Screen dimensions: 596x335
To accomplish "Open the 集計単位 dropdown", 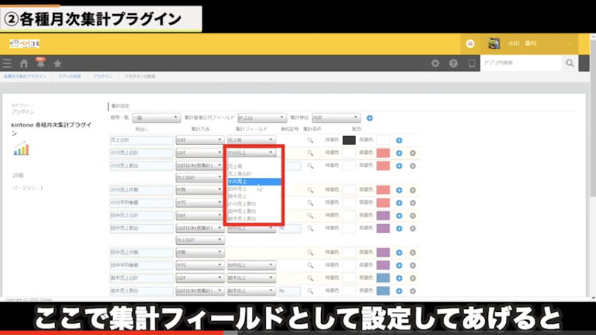I will [x=336, y=118].
